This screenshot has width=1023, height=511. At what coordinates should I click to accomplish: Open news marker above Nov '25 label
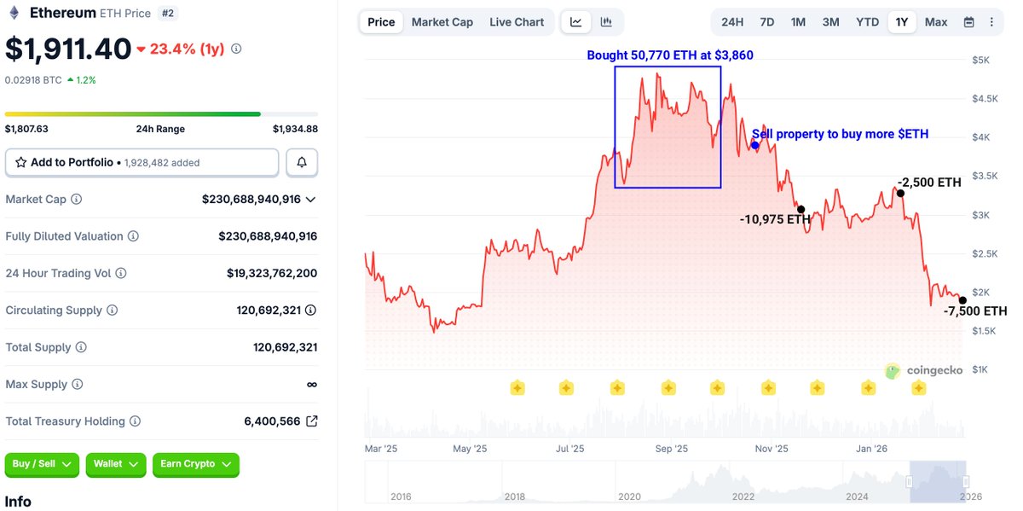click(768, 388)
